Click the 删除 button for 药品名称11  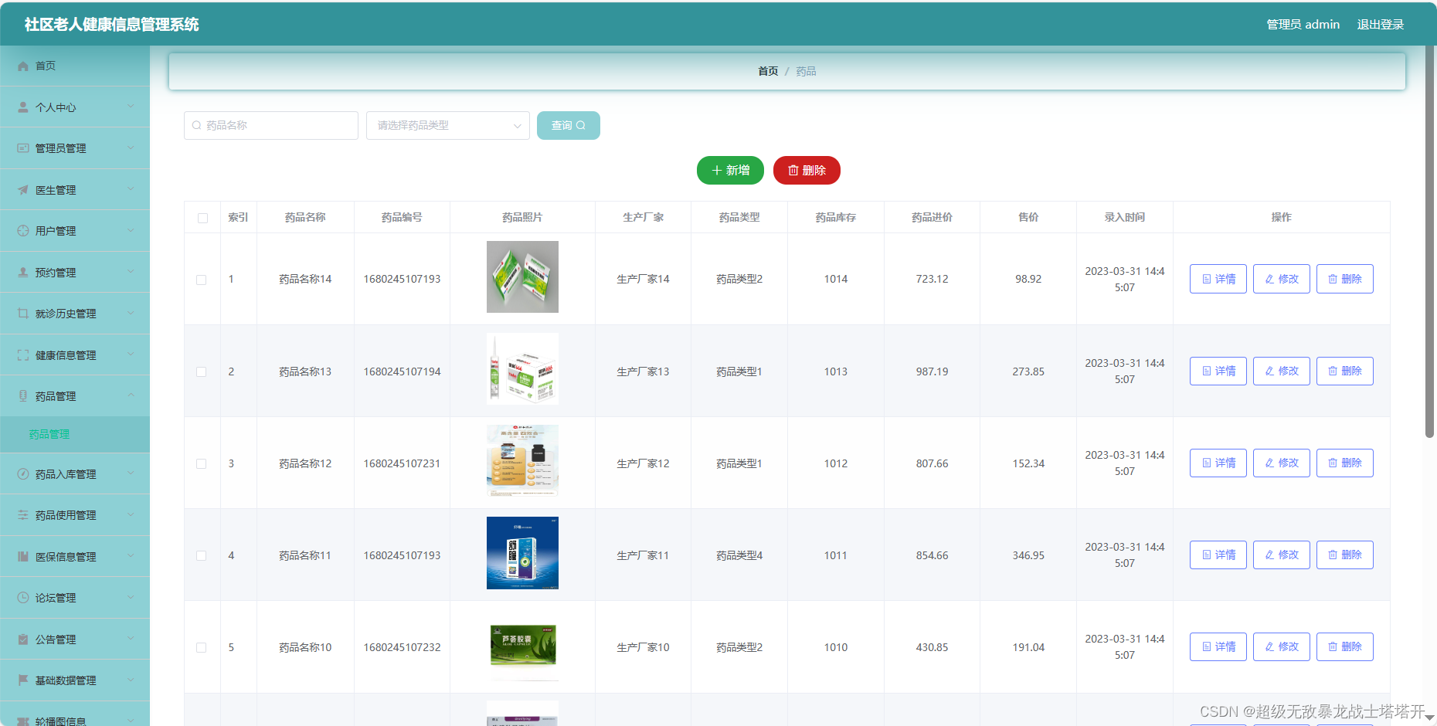[1345, 555]
